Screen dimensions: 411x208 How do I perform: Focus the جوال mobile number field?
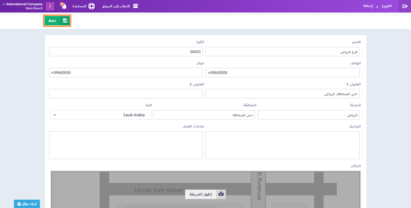pos(126,73)
